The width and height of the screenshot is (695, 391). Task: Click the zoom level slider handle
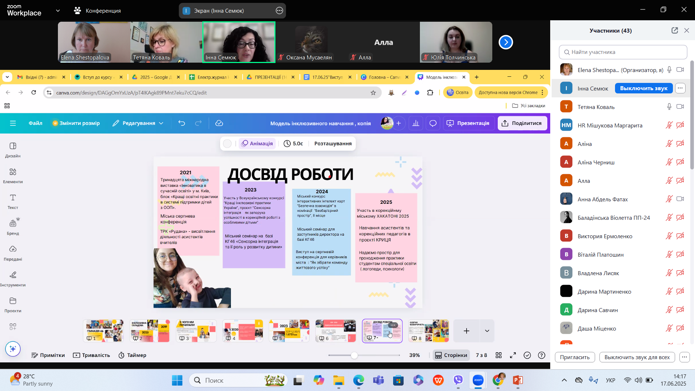point(354,355)
